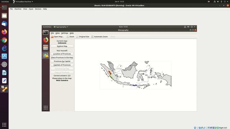Open VirtualBox Devices menu
The image size is (230, 129).
[38, 9]
